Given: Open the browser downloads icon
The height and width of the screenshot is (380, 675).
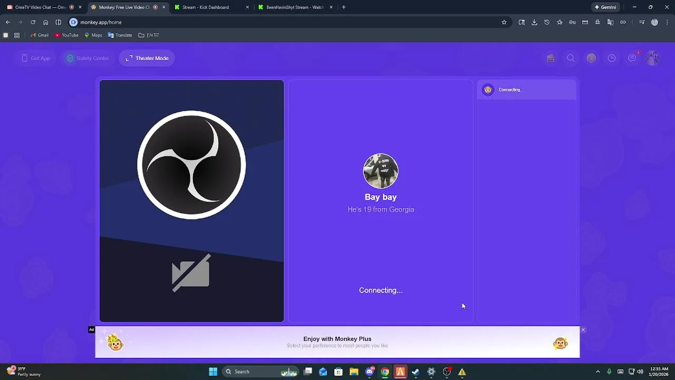Looking at the screenshot, I should [534, 22].
